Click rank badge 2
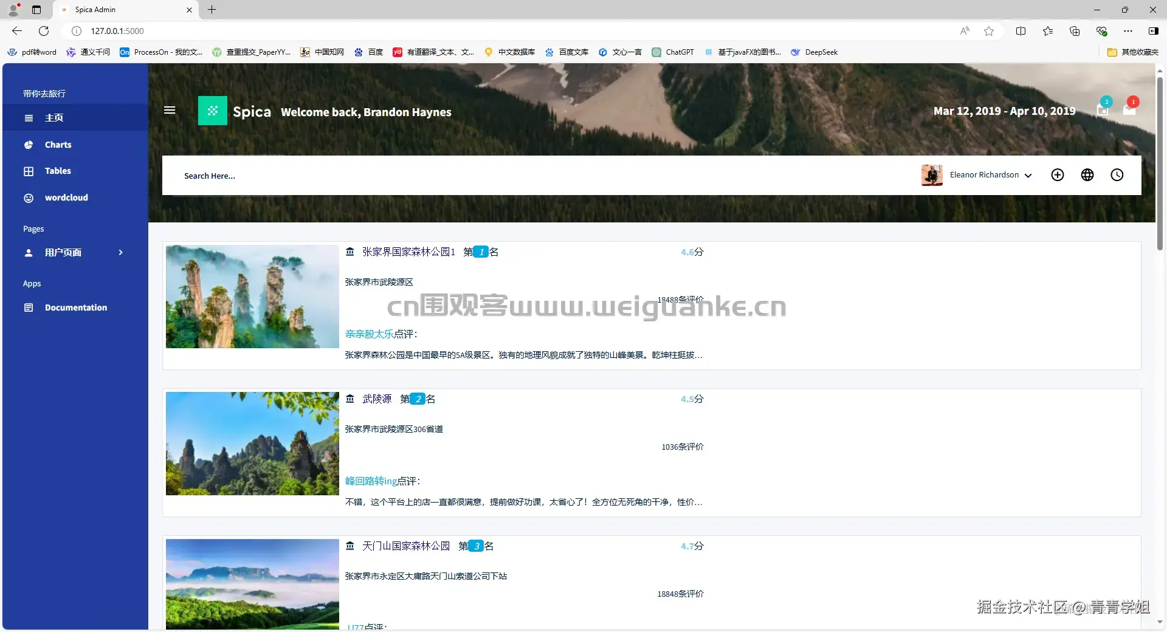1167x632 pixels. pos(418,399)
